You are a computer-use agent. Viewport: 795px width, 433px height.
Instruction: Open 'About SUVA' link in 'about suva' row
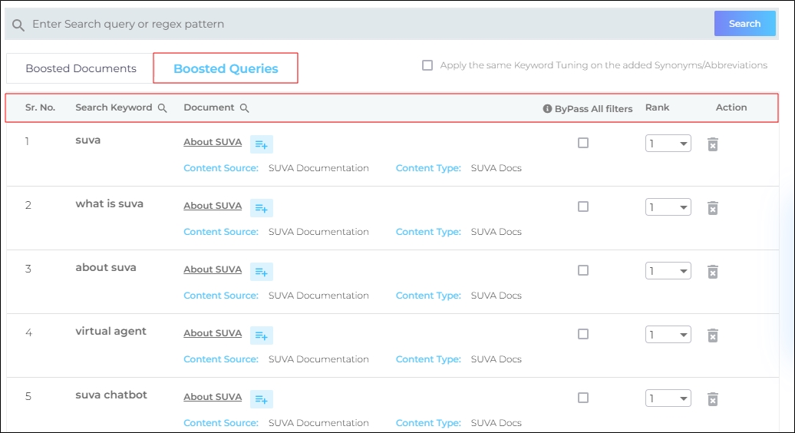tap(213, 269)
